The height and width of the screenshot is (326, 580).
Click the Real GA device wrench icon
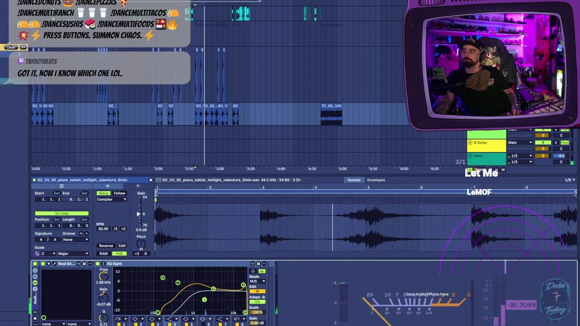(x=55, y=264)
